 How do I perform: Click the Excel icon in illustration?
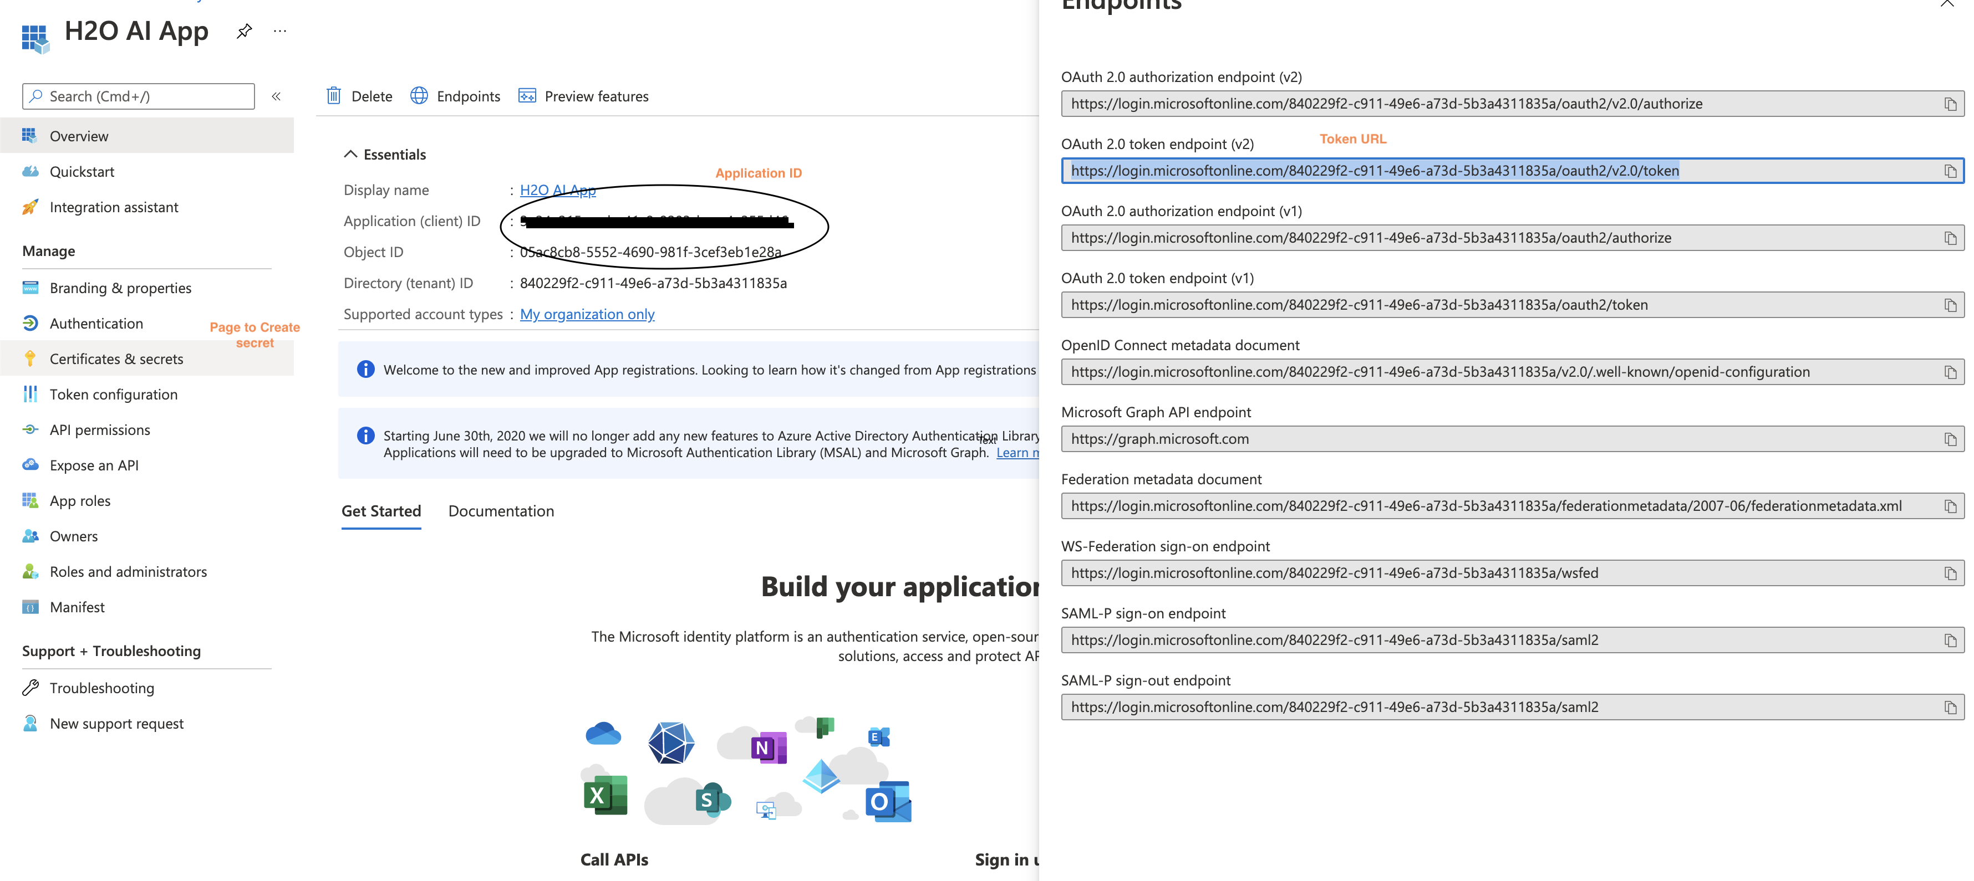[x=606, y=795]
